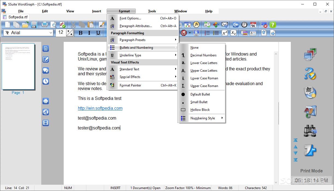The image size is (334, 191).
Task: Select Decimal Numbers list style
Action: [202, 55]
